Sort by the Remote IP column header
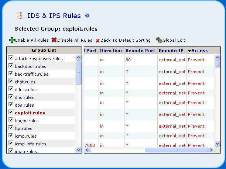226x169 pixels. (171, 51)
